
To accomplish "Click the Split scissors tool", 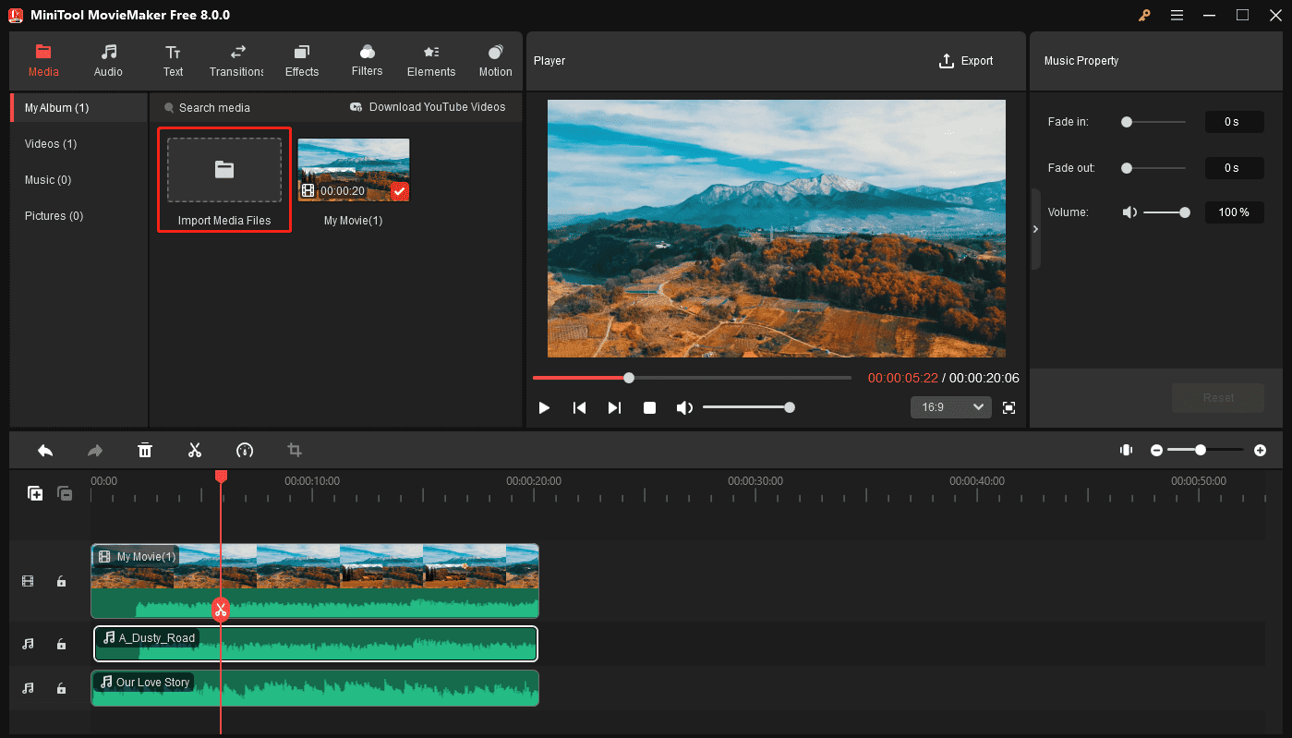I will pos(195,451).
